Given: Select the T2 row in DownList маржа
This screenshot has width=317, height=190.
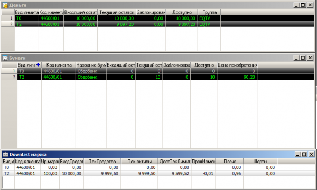Looking at the screenshot, I should 157,173.
